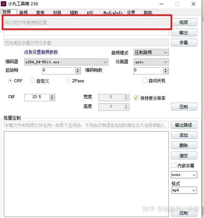The image size is (204, 218).
Task: Increase 起始帧 with up arrow
Action: (x=78, y=69)
